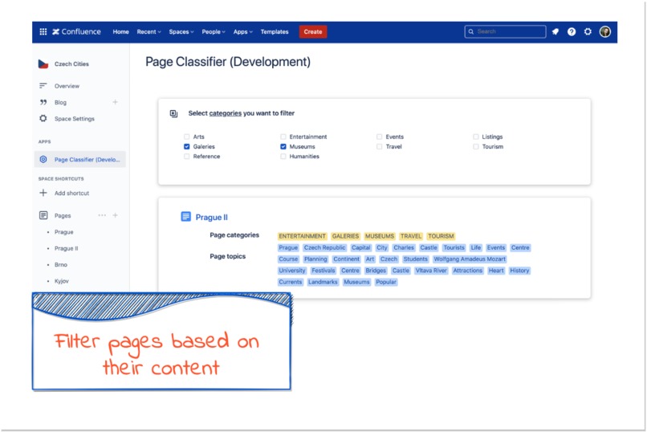Image resolution: width=647 pixels, height=432 pixels.
Task: Click the Attractions topic tag
Action: [x=467, y=271]
